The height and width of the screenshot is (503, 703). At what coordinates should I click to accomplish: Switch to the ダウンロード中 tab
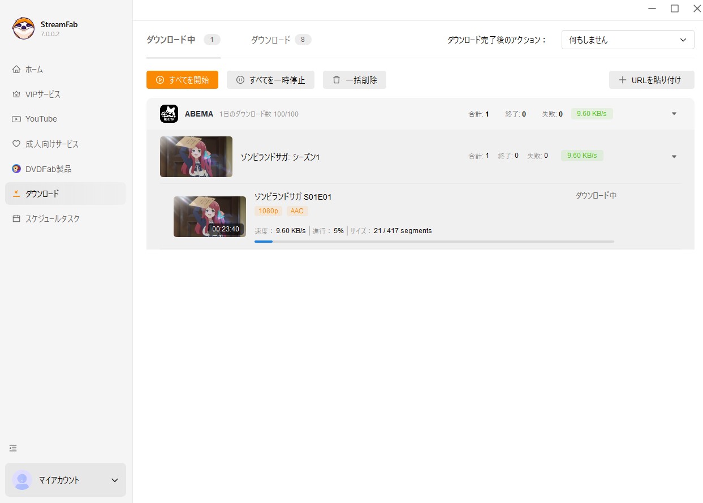click(171, 40)
